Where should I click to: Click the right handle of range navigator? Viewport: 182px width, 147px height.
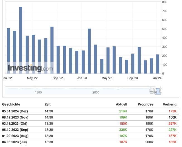[161, 90]
